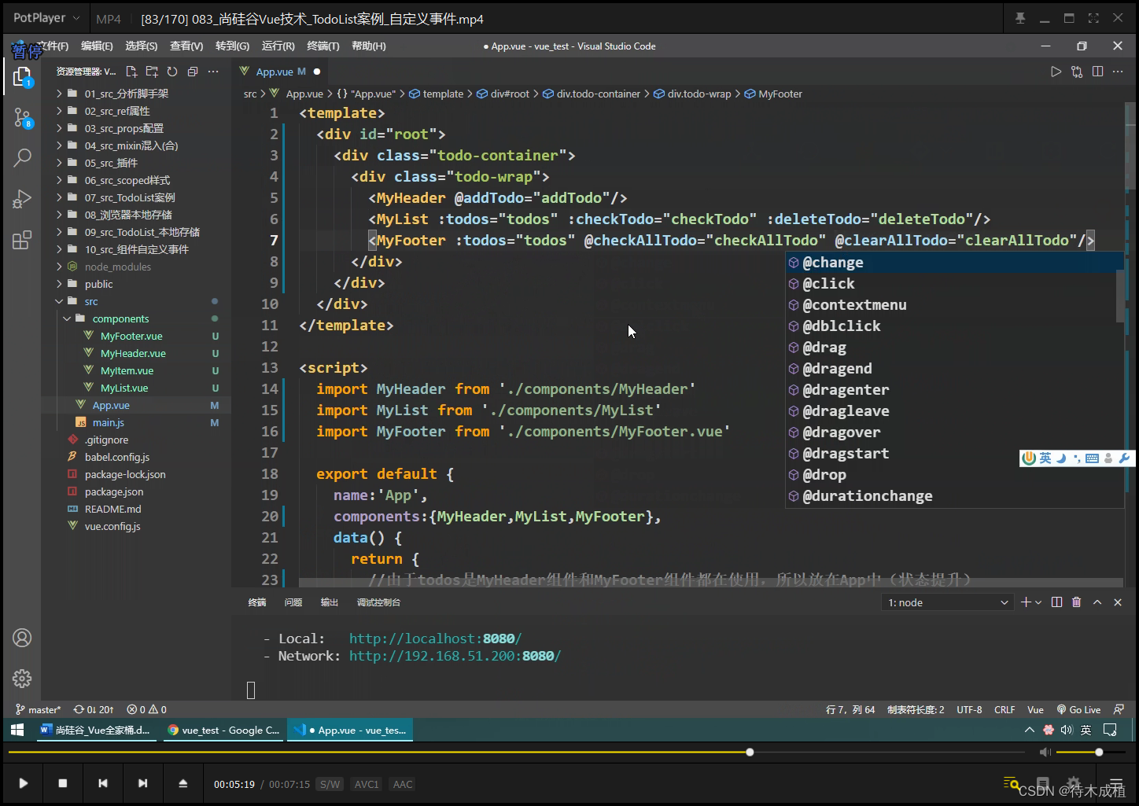
Task: Open the Run and Debug view
Action: [22, 199]
